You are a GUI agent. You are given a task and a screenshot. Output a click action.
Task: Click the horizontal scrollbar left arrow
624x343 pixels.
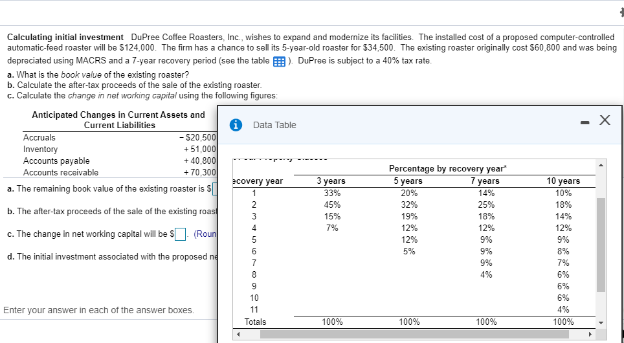(238, 334)
